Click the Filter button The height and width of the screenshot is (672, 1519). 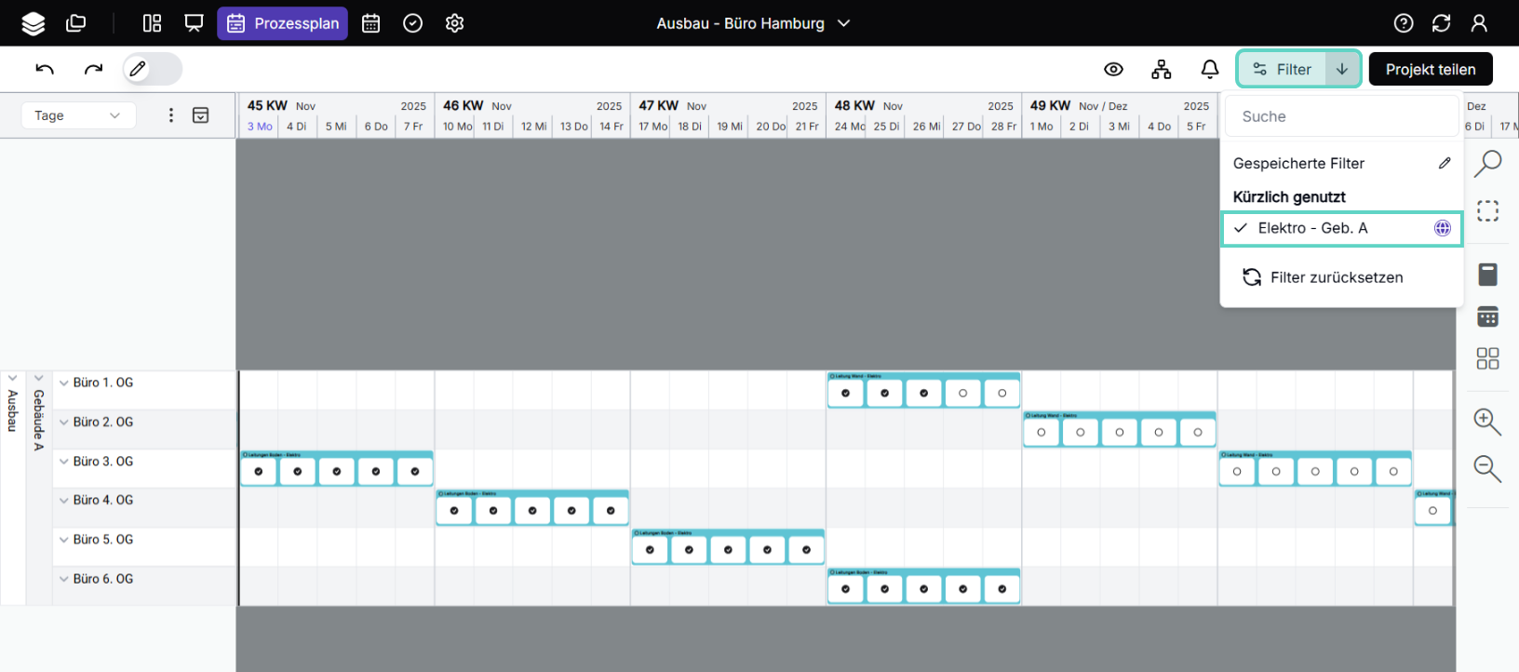(1282, 69)
